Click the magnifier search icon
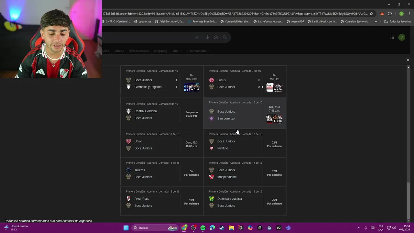The image size is (414, 233). coord(224,37)
